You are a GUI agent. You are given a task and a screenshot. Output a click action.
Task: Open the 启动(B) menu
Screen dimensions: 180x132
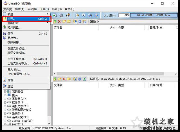click(x=32, y=9)
